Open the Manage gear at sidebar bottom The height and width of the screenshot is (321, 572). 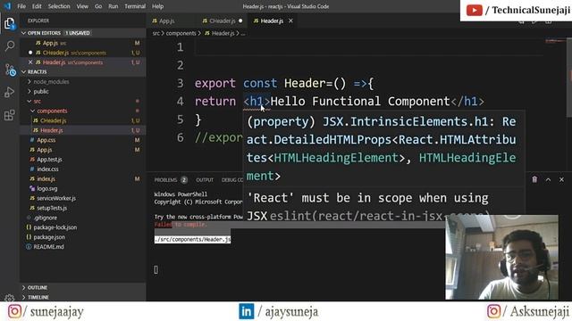click(10, 298)
